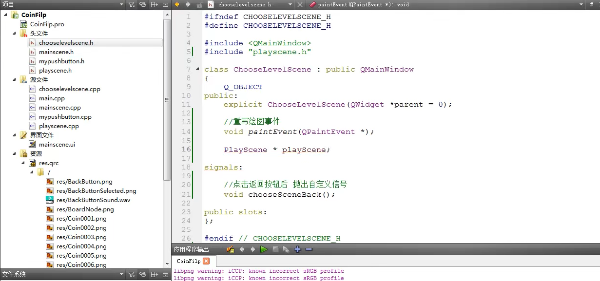600x281 pixels.
Task: Go to previous item in application output
Action: pyautogui.click(x=242, y=249)
